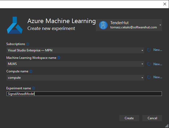Expand the TenderHut account selector arrow
Image resolution: width=169 pixels, height=128 pixels.
[x=160, y=25]
